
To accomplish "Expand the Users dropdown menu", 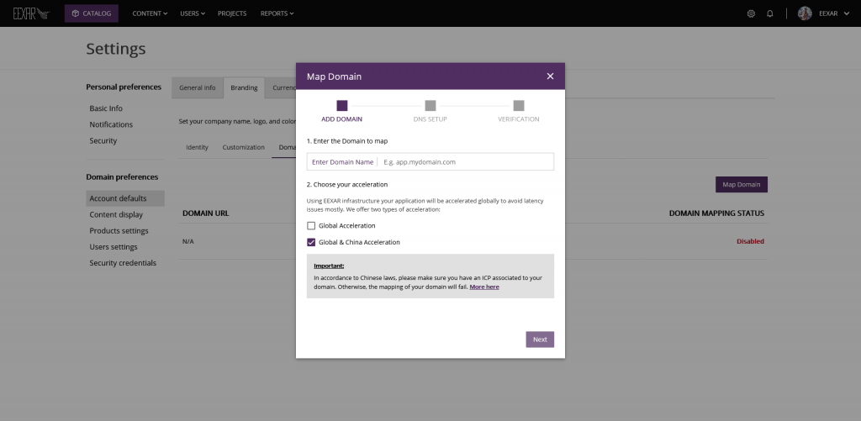I will click(193, 13).
